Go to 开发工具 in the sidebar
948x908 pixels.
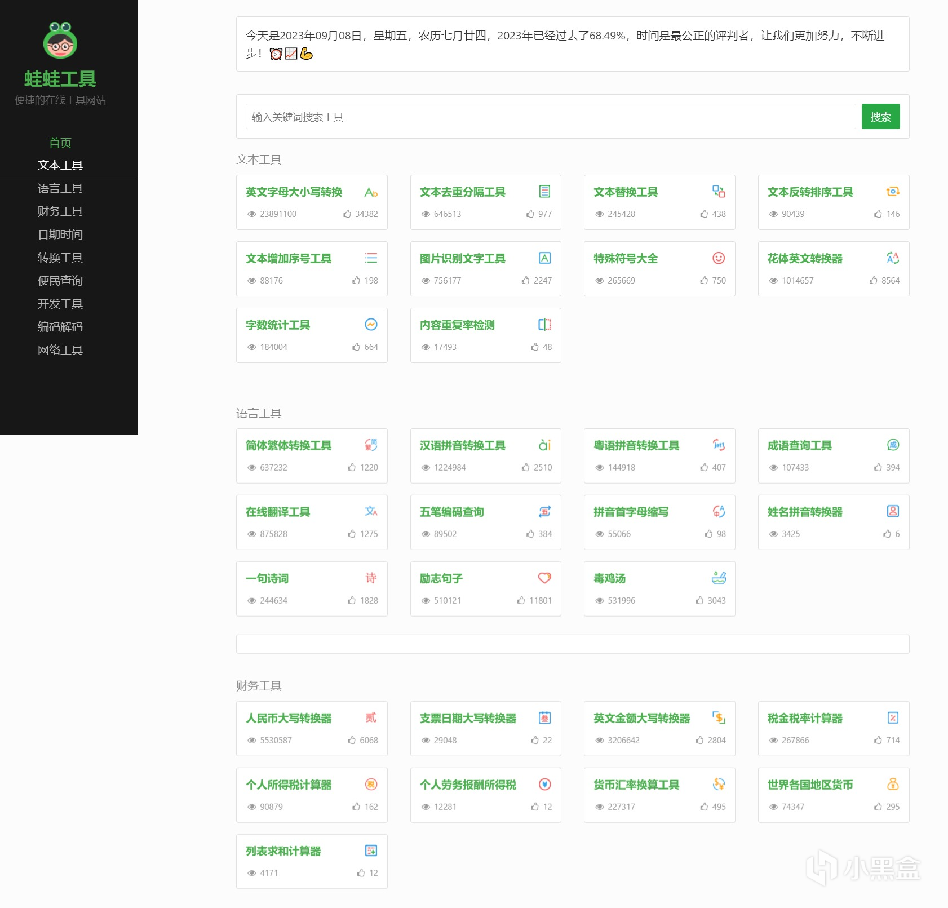click(60, 304)
